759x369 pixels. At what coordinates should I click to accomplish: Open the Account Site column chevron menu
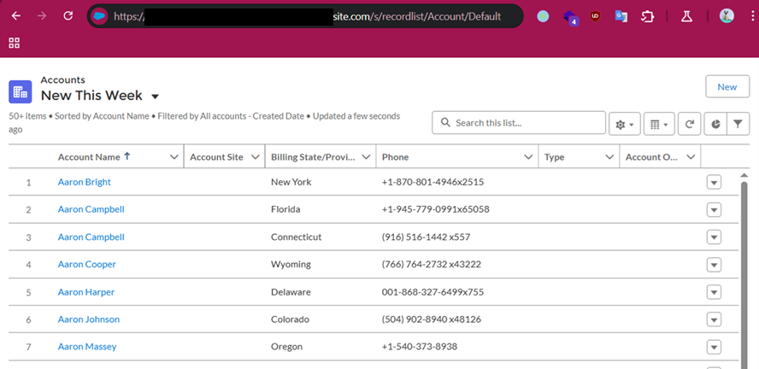(256, 157)
